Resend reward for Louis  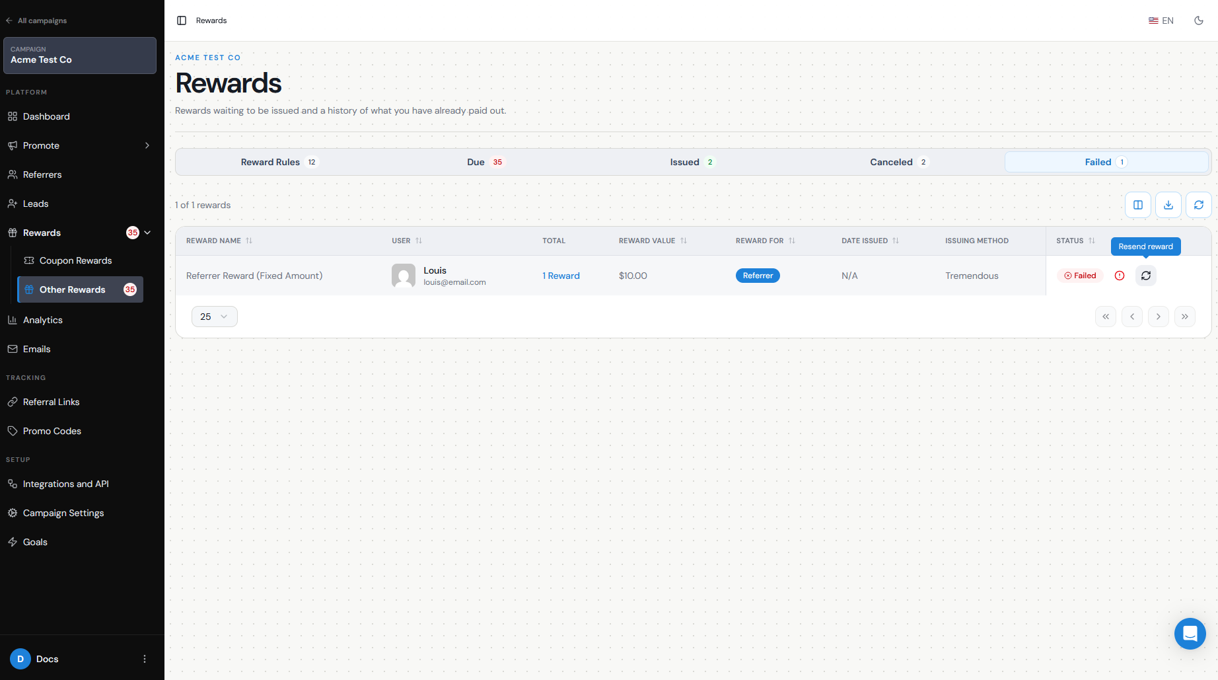point(1146,276)
